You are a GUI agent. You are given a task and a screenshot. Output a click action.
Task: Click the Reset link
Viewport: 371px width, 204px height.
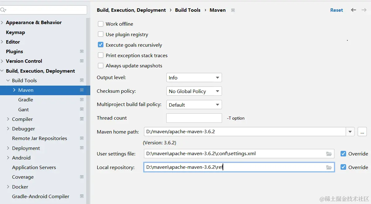[x=336, y=10]
